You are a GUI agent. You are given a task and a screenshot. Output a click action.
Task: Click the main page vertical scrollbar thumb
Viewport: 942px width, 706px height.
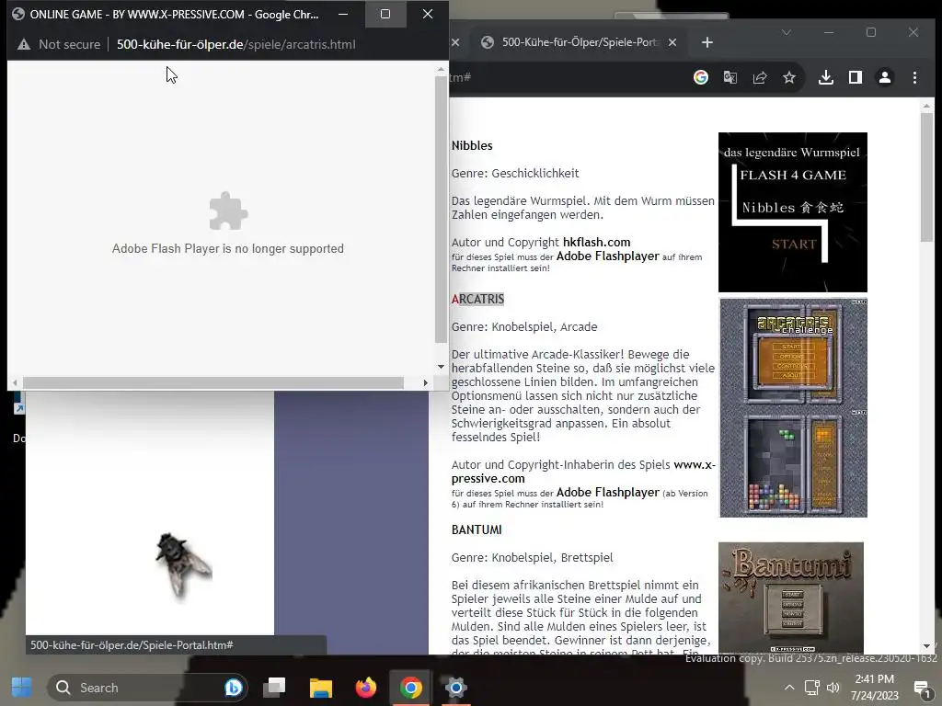tap(926, 177)
